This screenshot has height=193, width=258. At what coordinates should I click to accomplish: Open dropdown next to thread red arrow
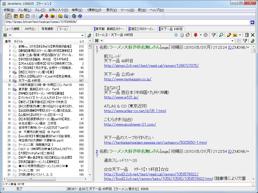pos(201,35)
